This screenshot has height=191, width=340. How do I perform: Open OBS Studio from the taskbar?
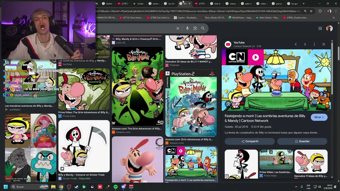point(69,187)
